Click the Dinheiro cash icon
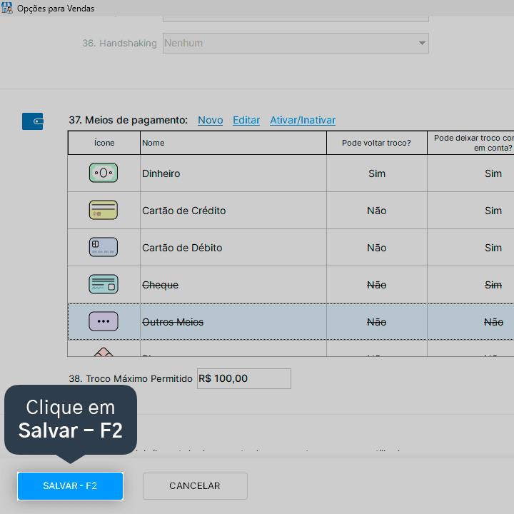Screen dimensions: 514x514 (x=104, y=173)
